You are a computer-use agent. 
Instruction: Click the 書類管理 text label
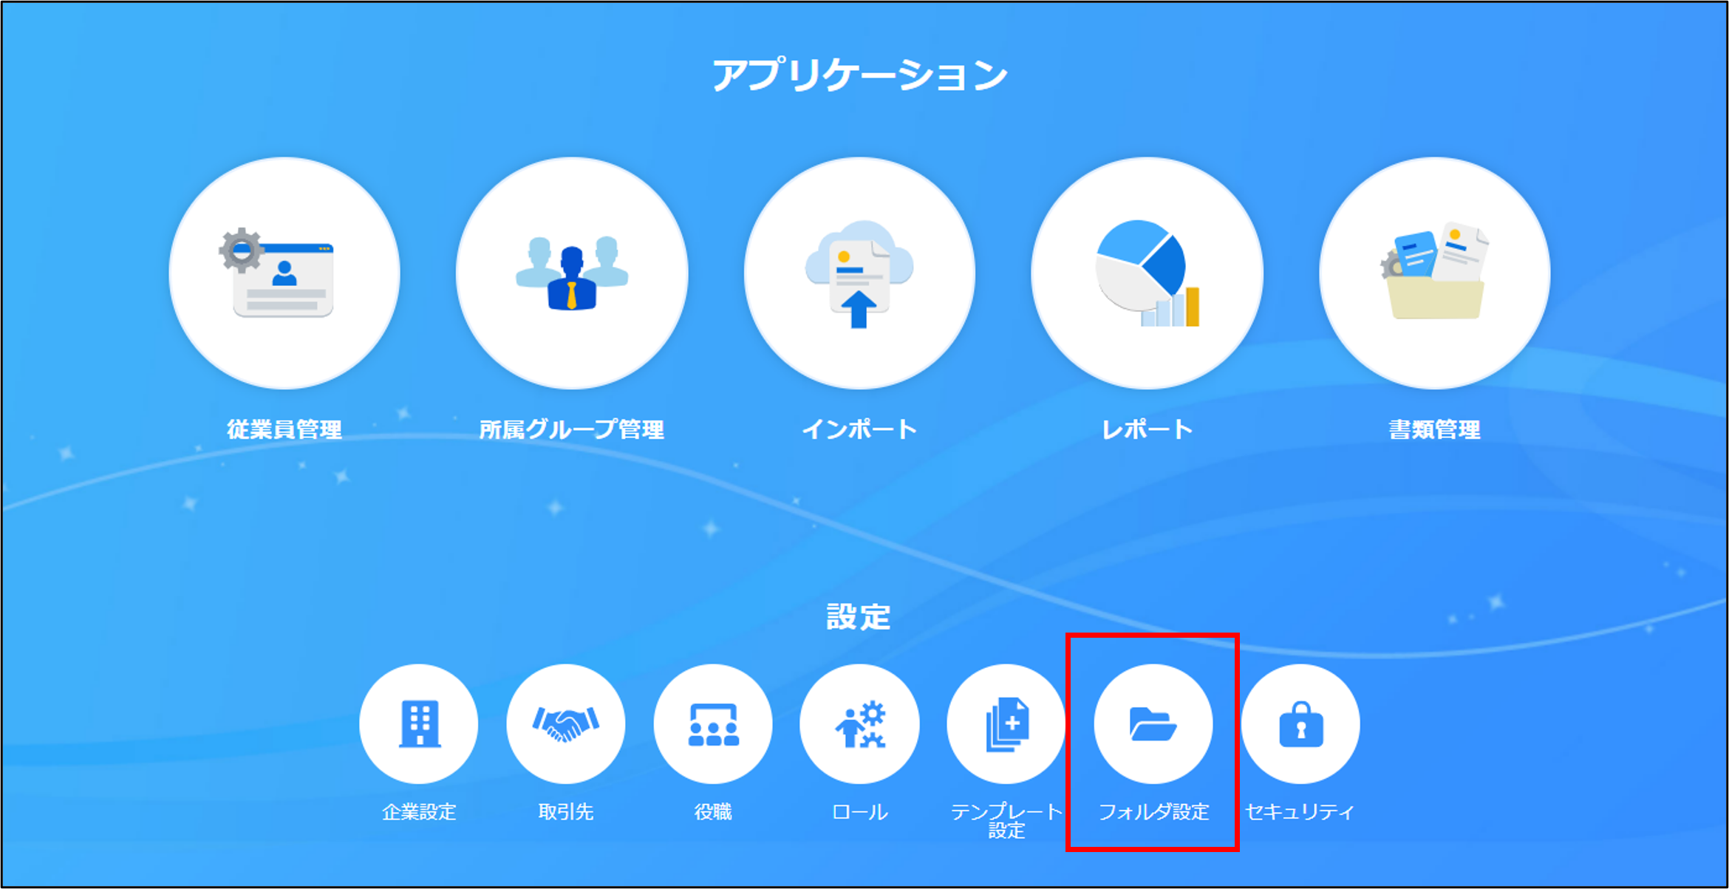(1435, 429)
